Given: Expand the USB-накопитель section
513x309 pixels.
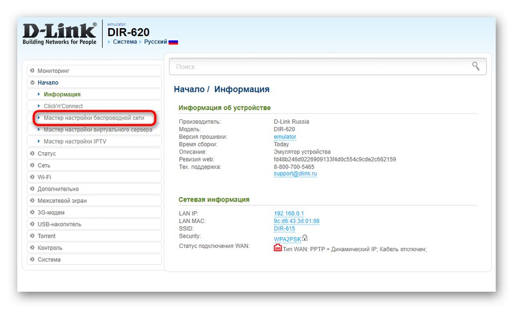Looking at the screenshot, I should tap(94, 224).
